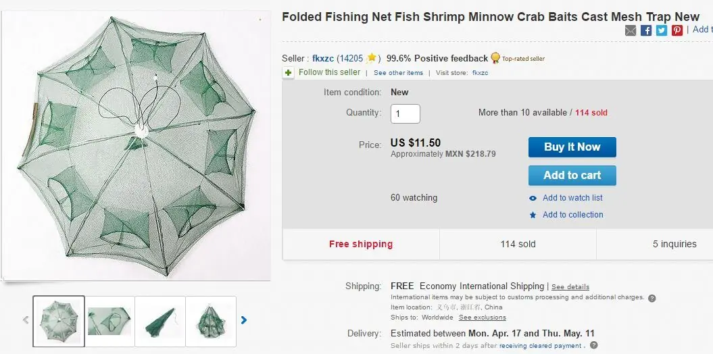Select the folded green net thumbnail

point(160,321)
